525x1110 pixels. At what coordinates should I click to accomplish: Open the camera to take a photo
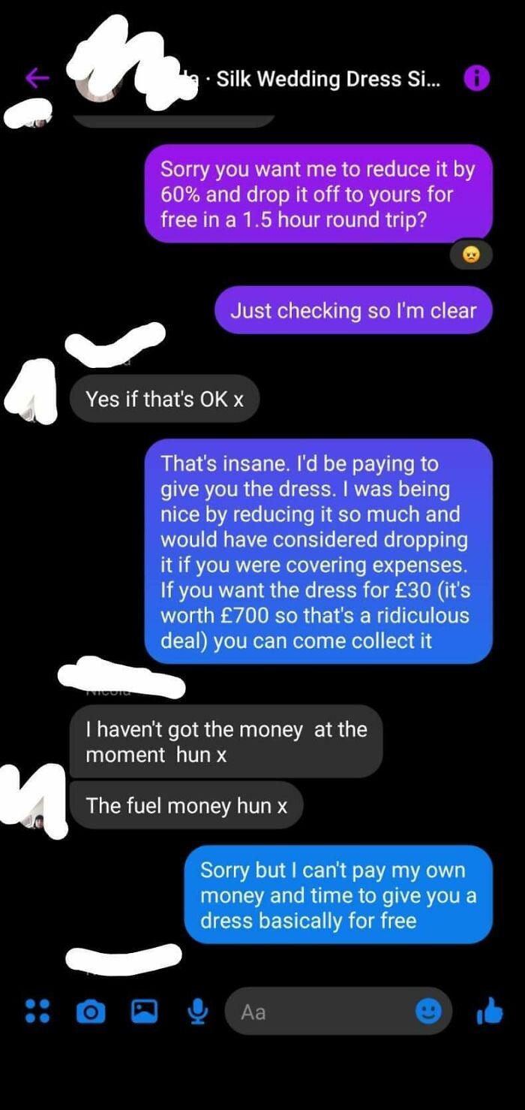click(x=91, y=1012)
